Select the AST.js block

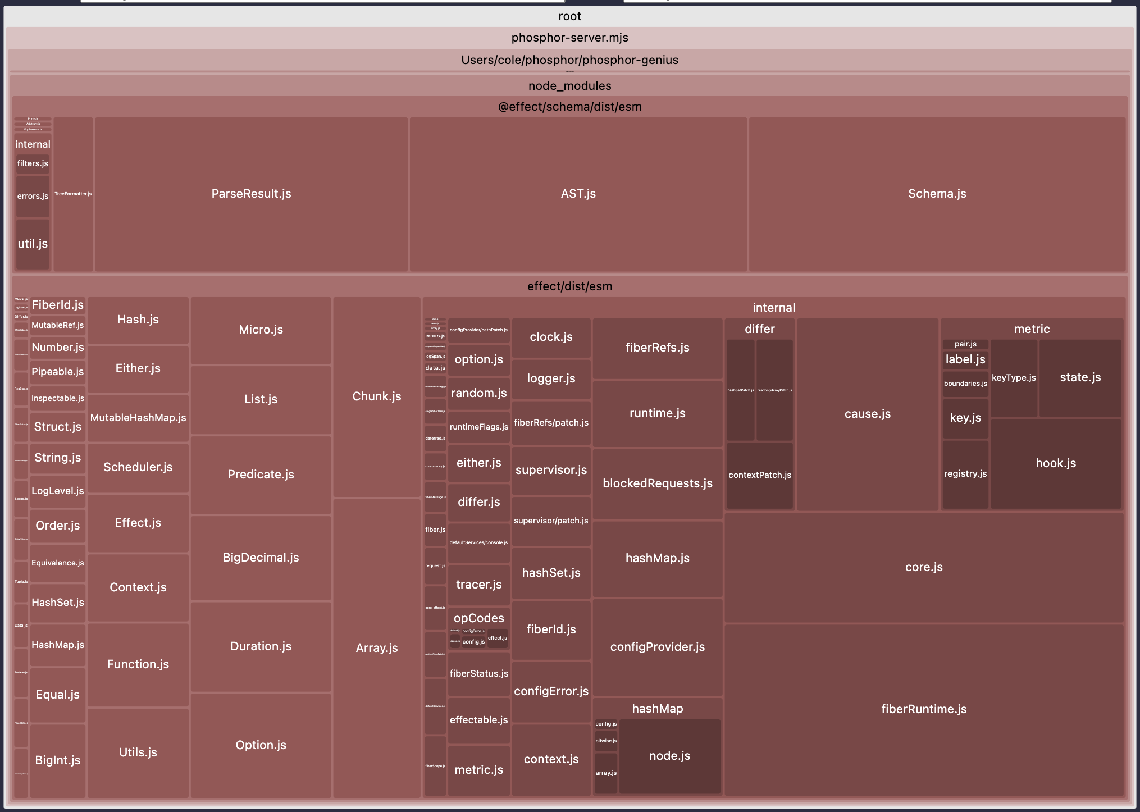[578, 194]
